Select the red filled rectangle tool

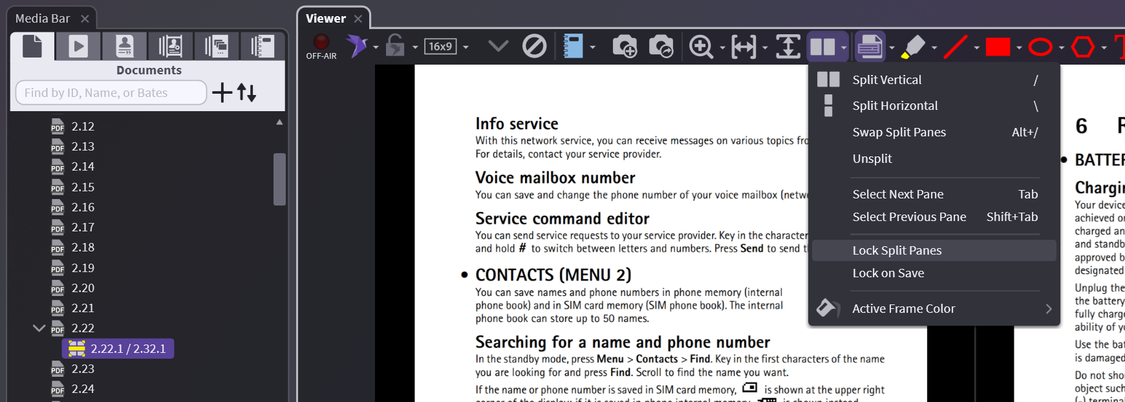pyautogui.click(x=998, y=47)
